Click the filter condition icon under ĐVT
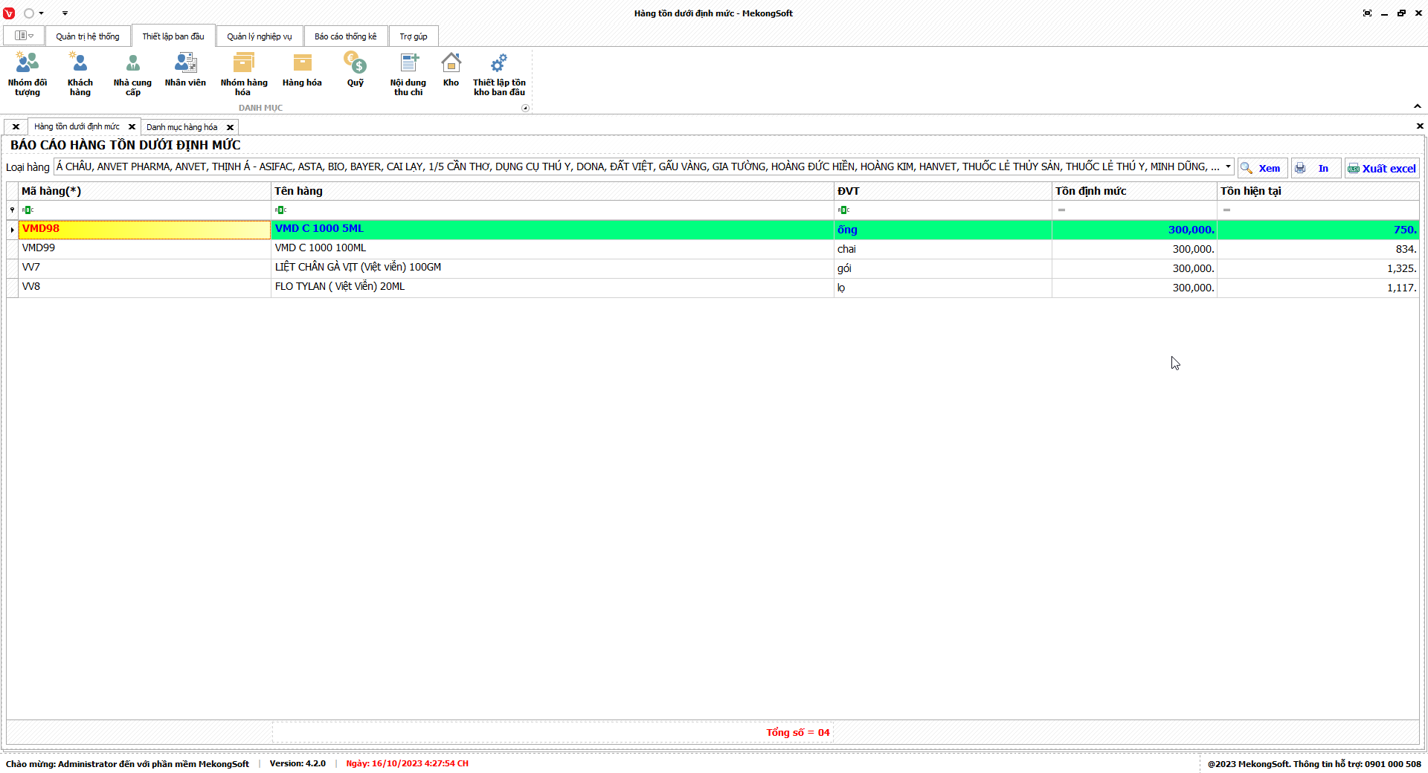Viewport: 1428px width, 773px height. 843,210
